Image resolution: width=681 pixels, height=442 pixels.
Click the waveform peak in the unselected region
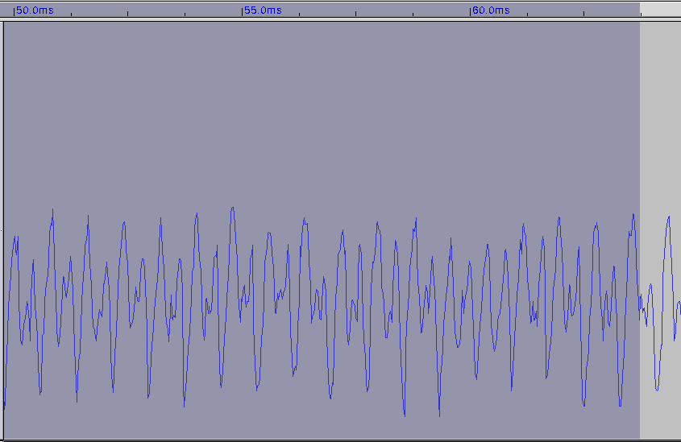tap(668, 217)
